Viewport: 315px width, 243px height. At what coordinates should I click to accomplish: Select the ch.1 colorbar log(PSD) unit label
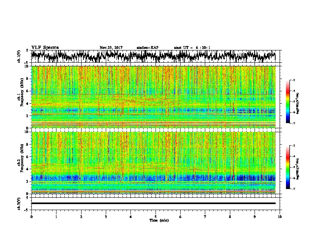click(x=298, y=104)
